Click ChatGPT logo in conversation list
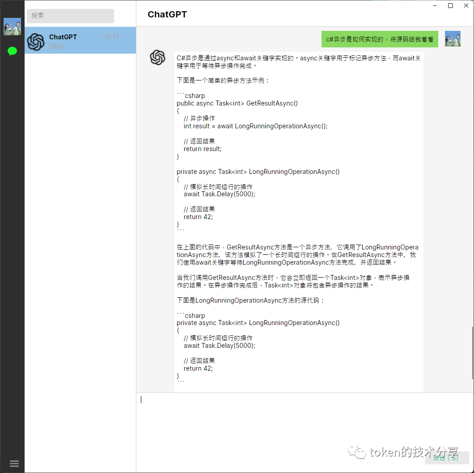The image size is (474, 473). point(36,42)
